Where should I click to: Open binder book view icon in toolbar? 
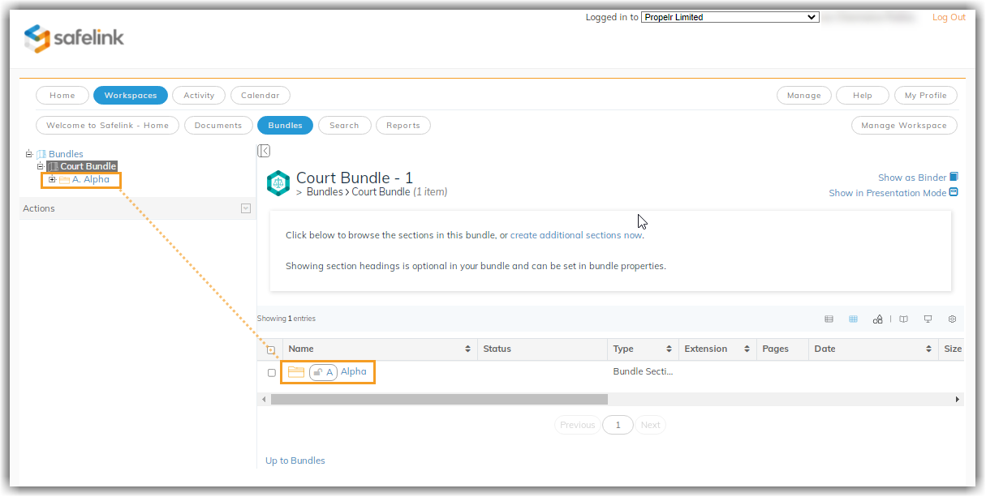pos(903,319)
